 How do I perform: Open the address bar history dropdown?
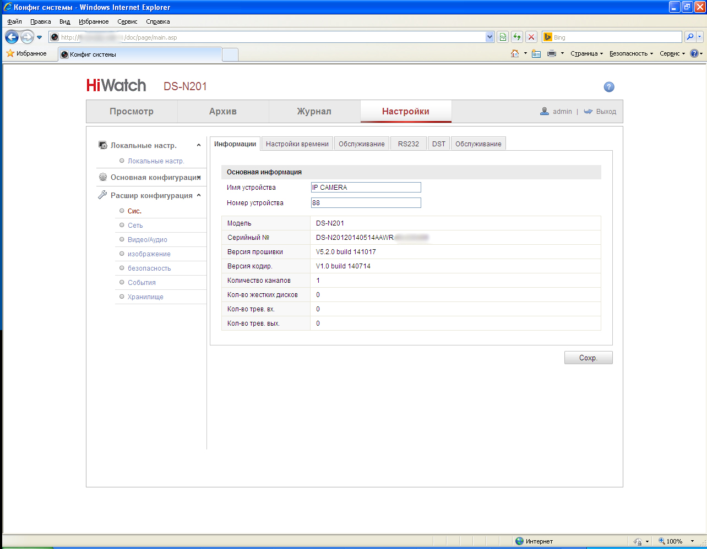pyautogui.click(x=490, y=37)
